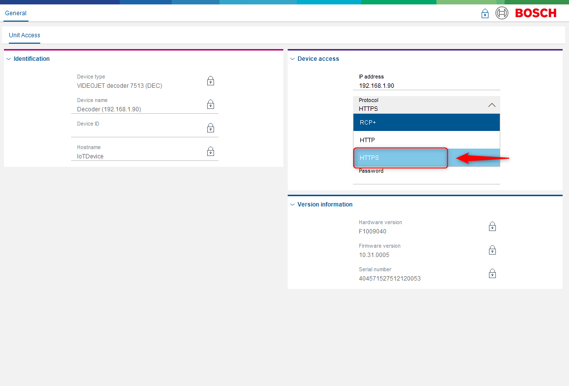
Task: Switch to the Unit Access tab
Action: [25, 35]
